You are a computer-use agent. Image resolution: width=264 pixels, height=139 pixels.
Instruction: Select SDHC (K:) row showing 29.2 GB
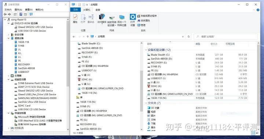tap(197, 86)
